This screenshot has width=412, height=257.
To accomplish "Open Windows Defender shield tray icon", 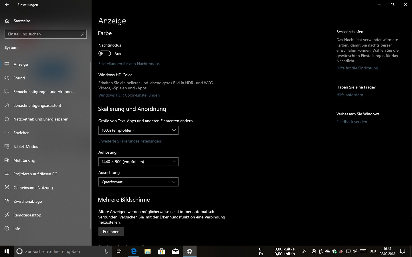I will pyautogui.click(x=334, y=251).
